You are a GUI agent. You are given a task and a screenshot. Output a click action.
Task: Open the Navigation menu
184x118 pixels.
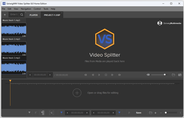[x=26, y=9]
